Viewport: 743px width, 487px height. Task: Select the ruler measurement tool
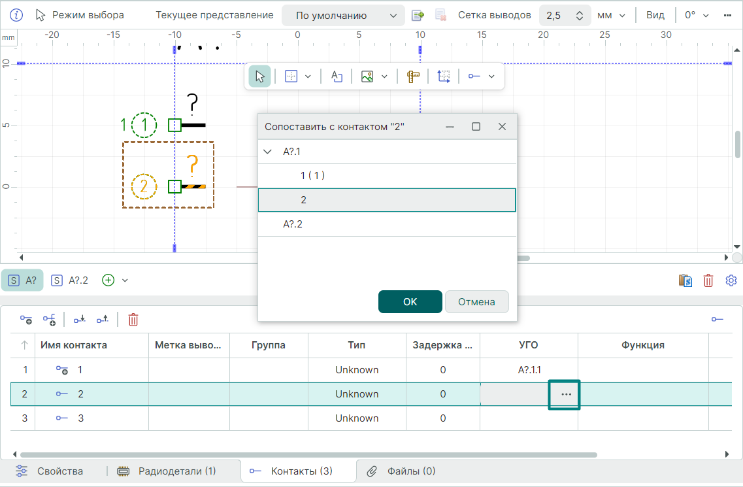[412, 76]
